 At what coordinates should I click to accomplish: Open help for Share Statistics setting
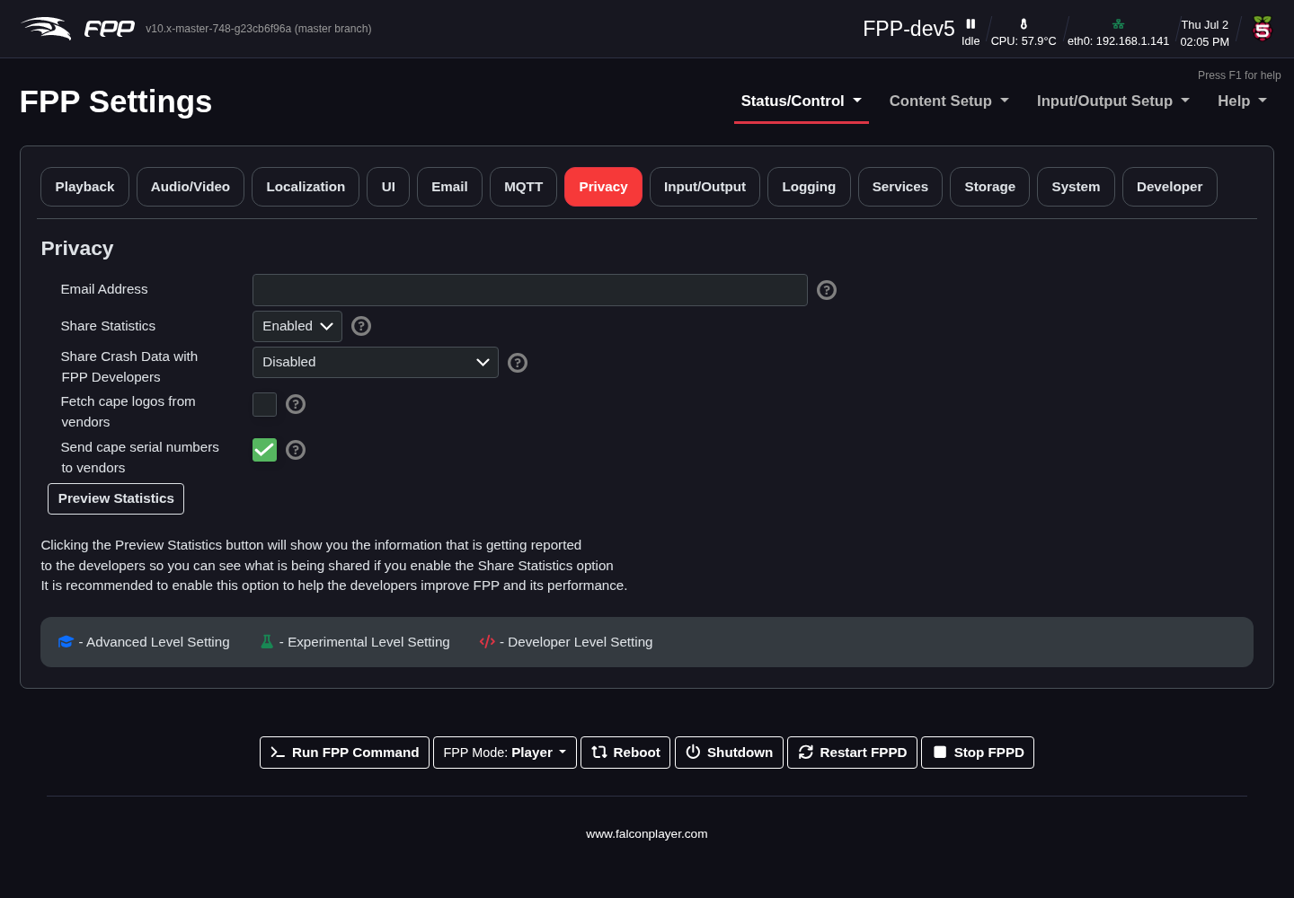point(361,326)
